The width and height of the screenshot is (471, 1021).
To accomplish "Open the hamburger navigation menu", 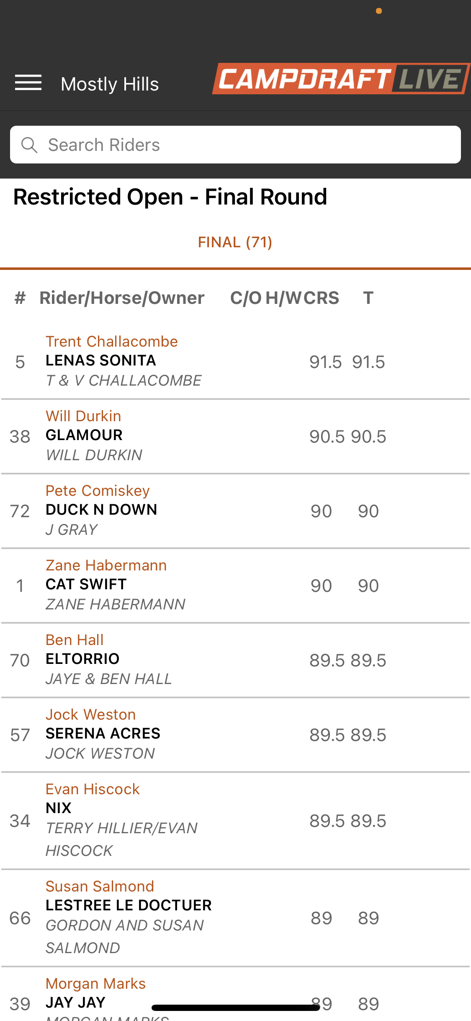I will click(x=28, y=83).
